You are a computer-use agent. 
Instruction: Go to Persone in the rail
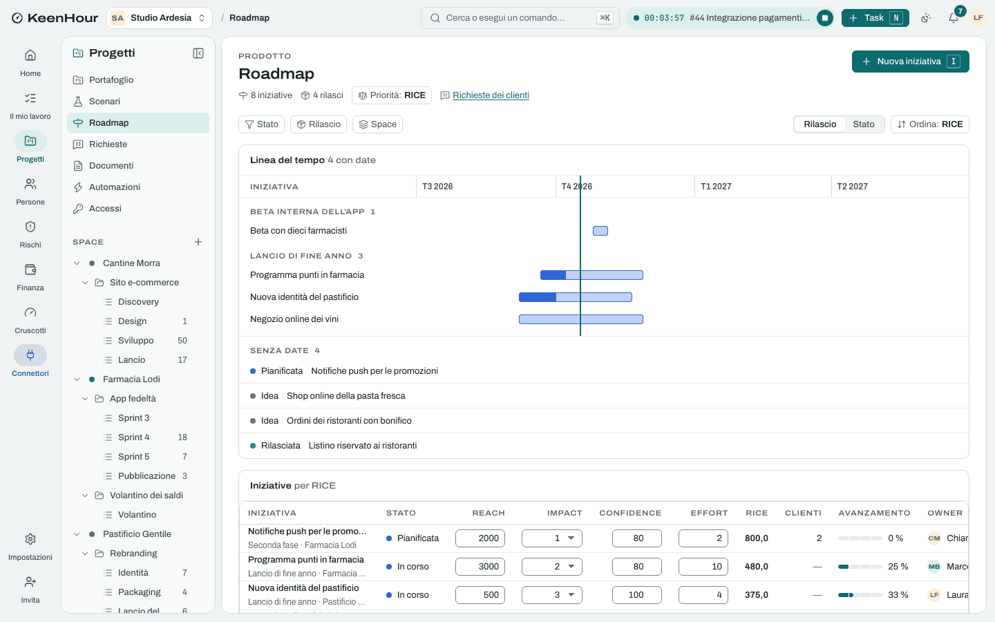pyautogui.click(x=30, y=191)
